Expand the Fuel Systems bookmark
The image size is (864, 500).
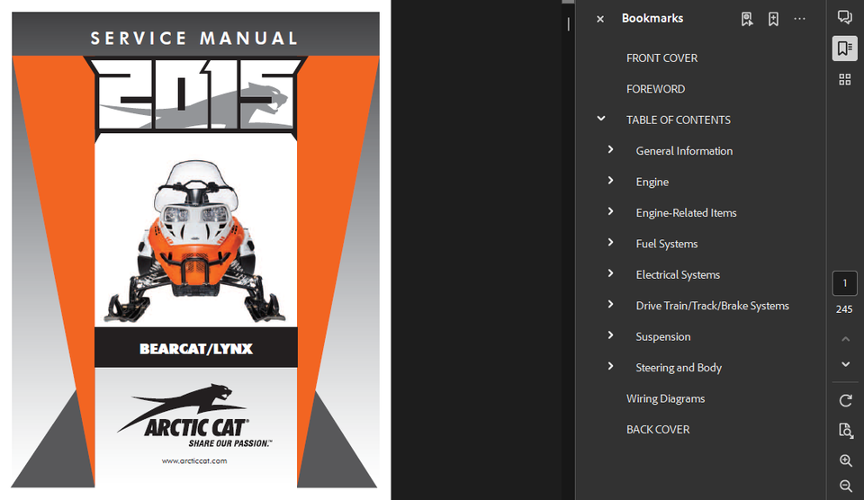(x=610, y=242)
